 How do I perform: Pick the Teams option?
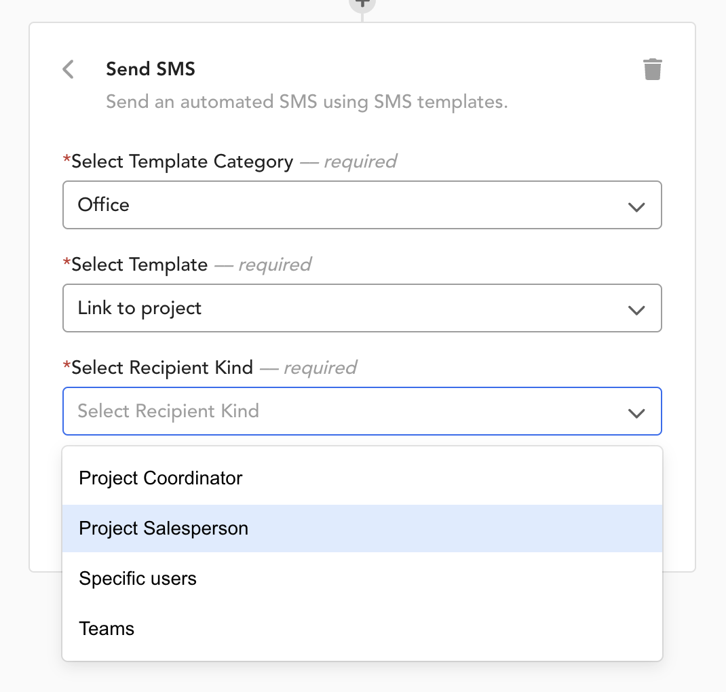pos(362,629)
